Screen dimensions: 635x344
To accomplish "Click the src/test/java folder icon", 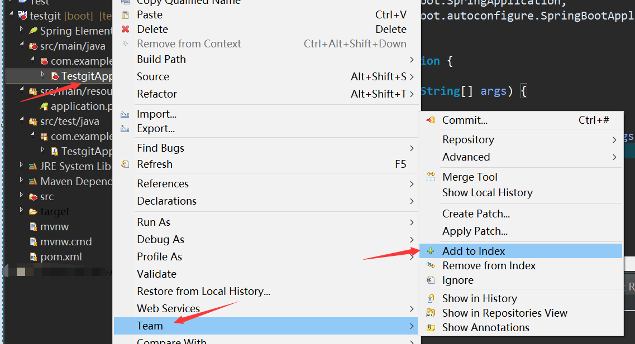I will (x=33, y=122).
